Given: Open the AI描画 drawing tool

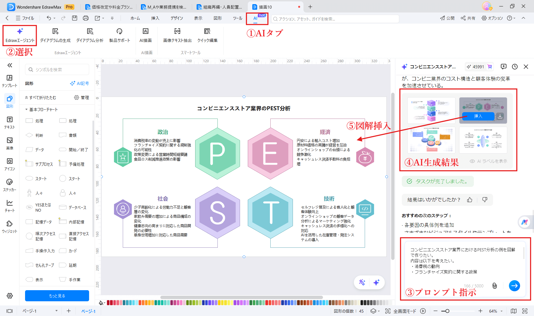Looking at the screenshot, I should click(146, 35).
